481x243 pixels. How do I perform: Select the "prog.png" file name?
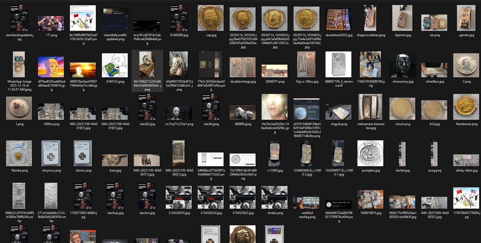[x=435, y=170]
